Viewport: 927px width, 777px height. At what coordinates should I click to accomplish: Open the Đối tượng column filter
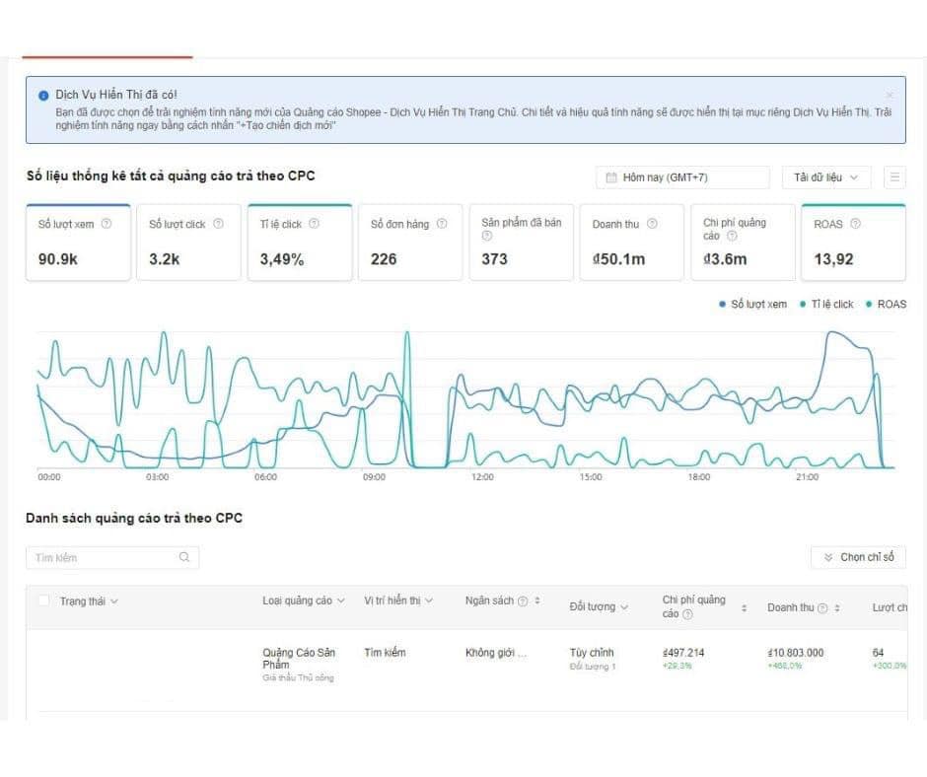[599, 606]
